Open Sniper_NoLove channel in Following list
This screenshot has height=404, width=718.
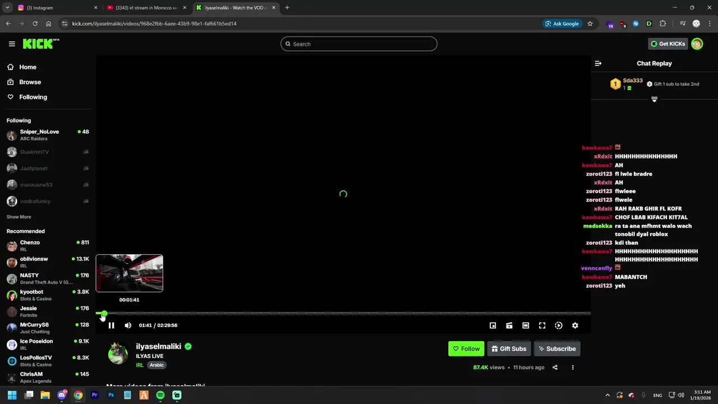[x=48, y=135]
